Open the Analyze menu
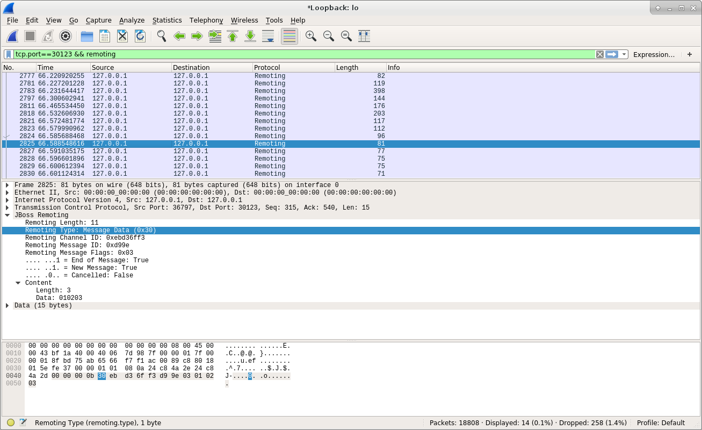The image size is (702, 430). tap(132, 20)
